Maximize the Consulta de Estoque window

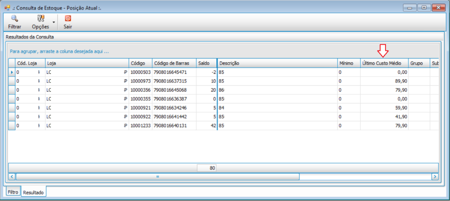tap(424, 8)
